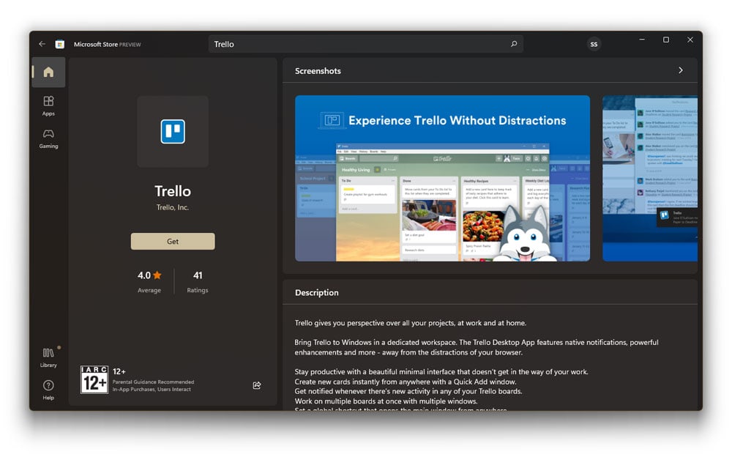Maximize the Microsoft Store window
Image resolution: width=732 pixels, height=457 pixels.
click(x=666, y=40)
